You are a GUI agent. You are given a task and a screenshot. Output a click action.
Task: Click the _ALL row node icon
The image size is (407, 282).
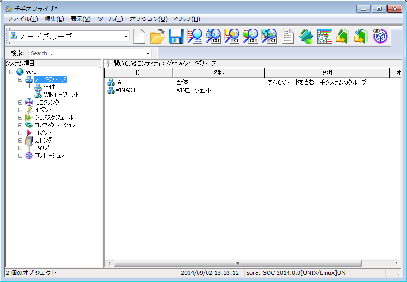(x=111, y=82)
